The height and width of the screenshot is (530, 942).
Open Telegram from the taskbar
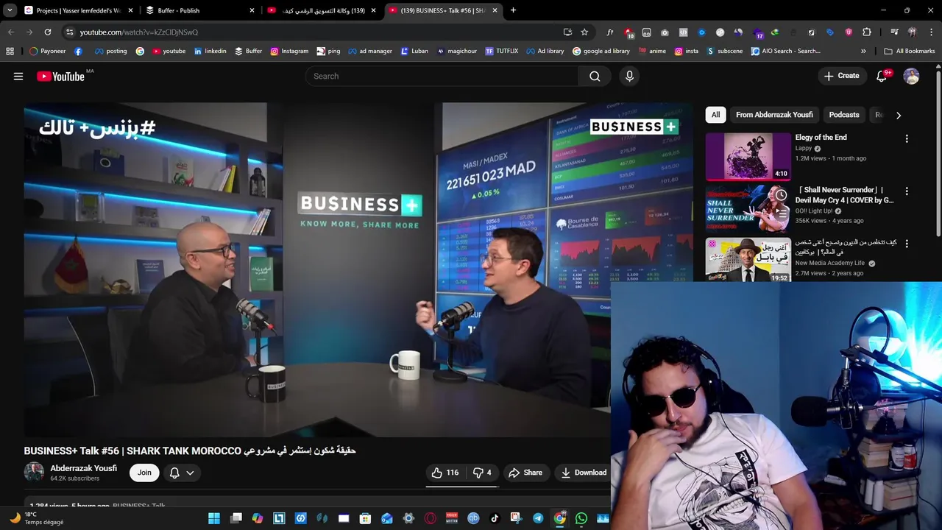tap(538, 518)
